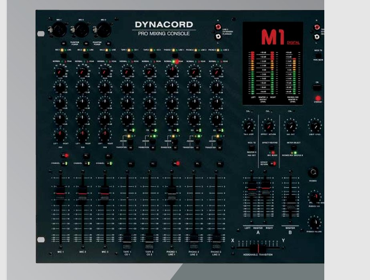Toggle the lit PFL button on PHONO 1 / LINE 1

tap(176, 163)
